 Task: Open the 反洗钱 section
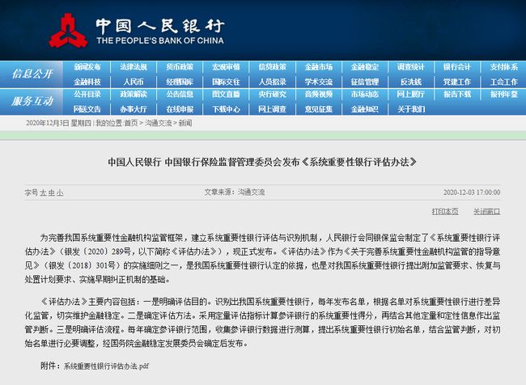pyautogui.click(x=411, y=82)
